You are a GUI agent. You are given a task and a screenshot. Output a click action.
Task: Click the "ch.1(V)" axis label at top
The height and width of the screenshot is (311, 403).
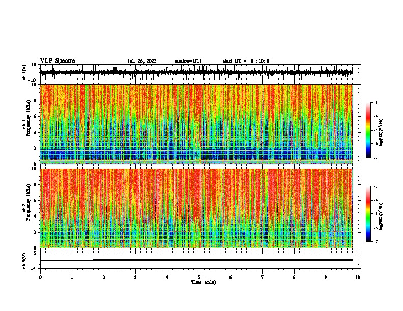[24, 72]
